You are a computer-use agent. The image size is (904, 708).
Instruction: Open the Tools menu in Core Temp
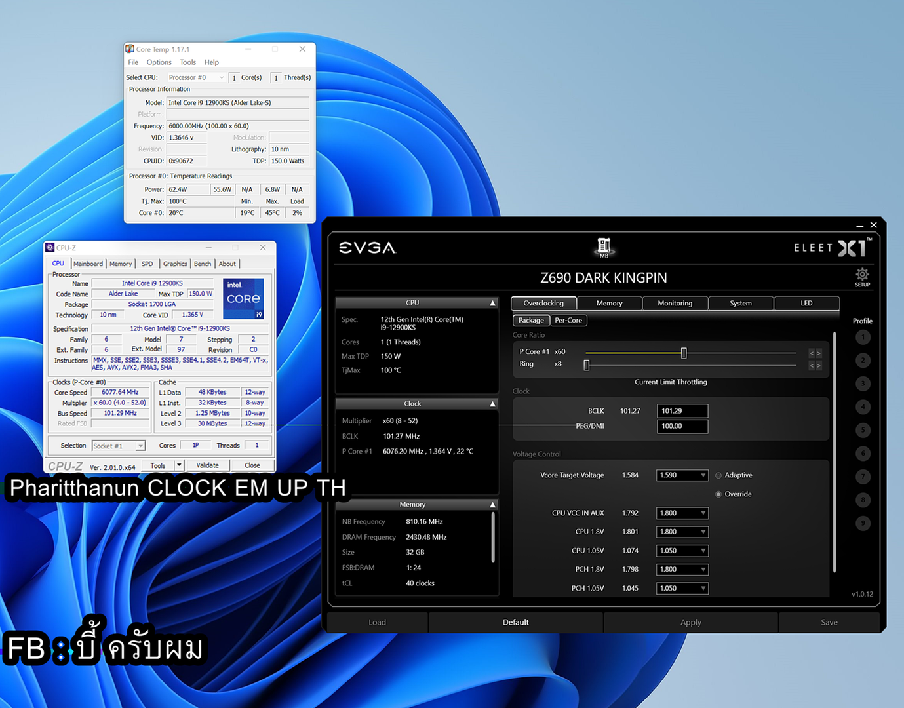coord(187,62)
